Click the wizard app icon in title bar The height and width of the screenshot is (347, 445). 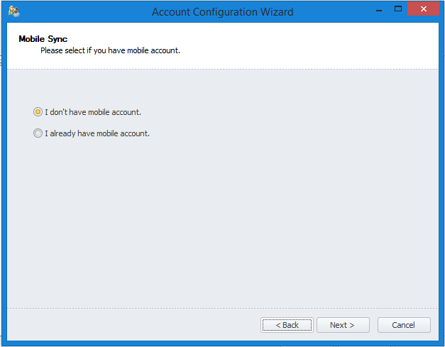[x=13, y=11]
